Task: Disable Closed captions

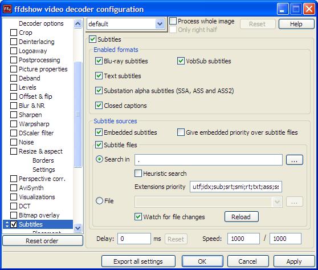Action: [99, 106]
